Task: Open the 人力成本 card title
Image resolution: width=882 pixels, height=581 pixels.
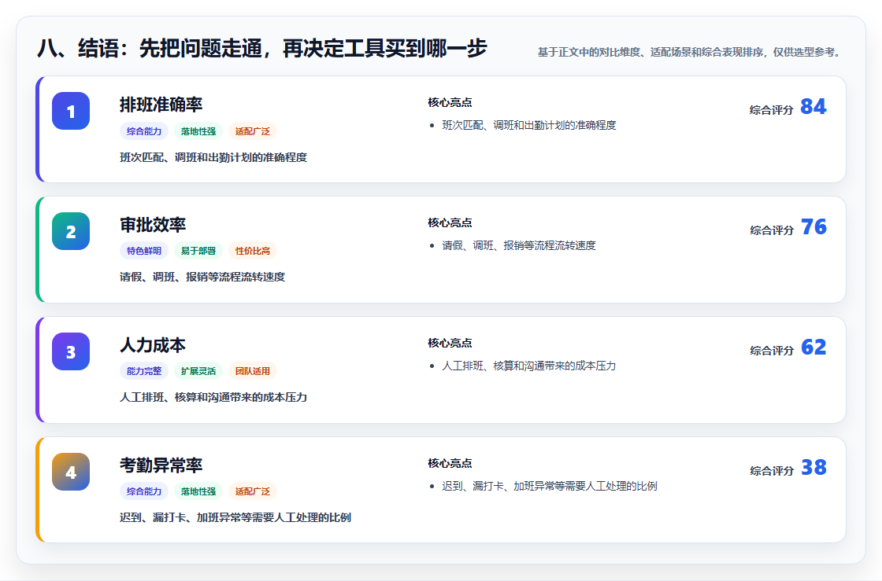Action: (x=153, y=344)
